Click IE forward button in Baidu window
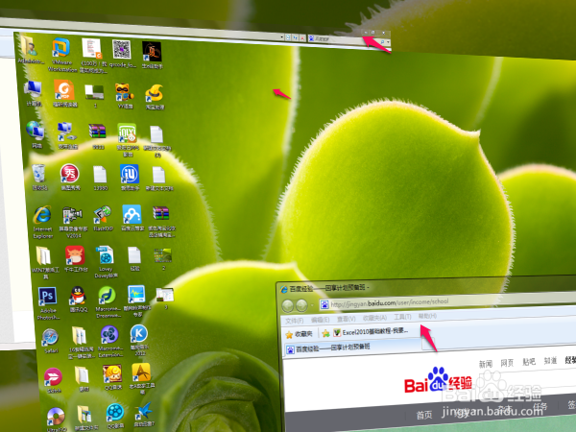This screenshot has width=576, height=432. 301,305
